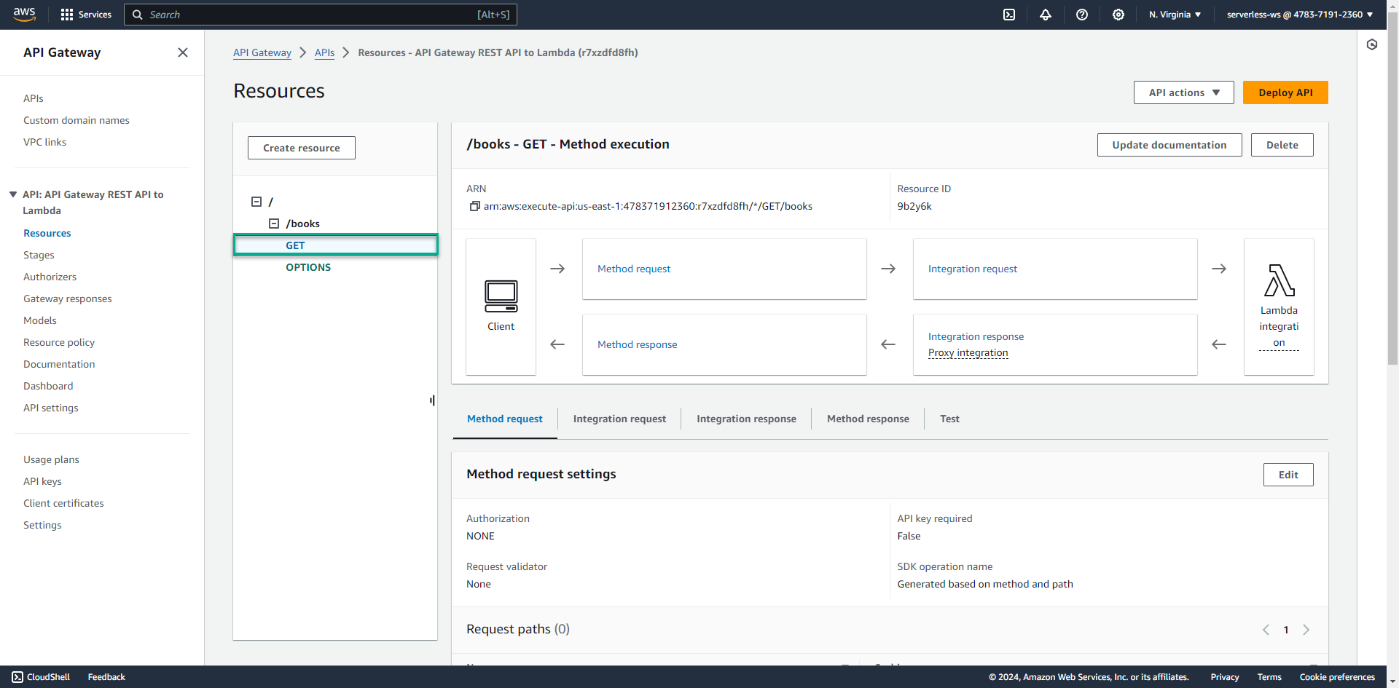Click Update documentation button
This screenshot has height=688, width=1399.
(1169, 145)
